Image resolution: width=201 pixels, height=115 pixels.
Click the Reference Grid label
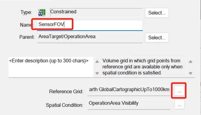[66, 92]
